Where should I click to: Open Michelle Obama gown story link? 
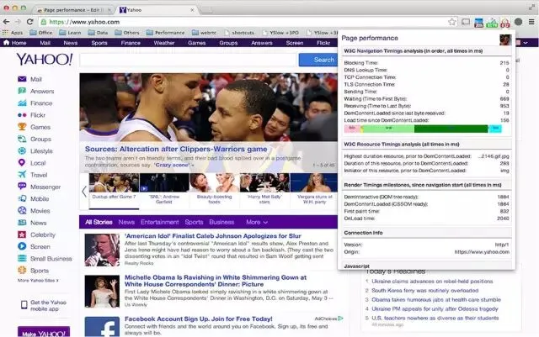(x=216, y=281)
